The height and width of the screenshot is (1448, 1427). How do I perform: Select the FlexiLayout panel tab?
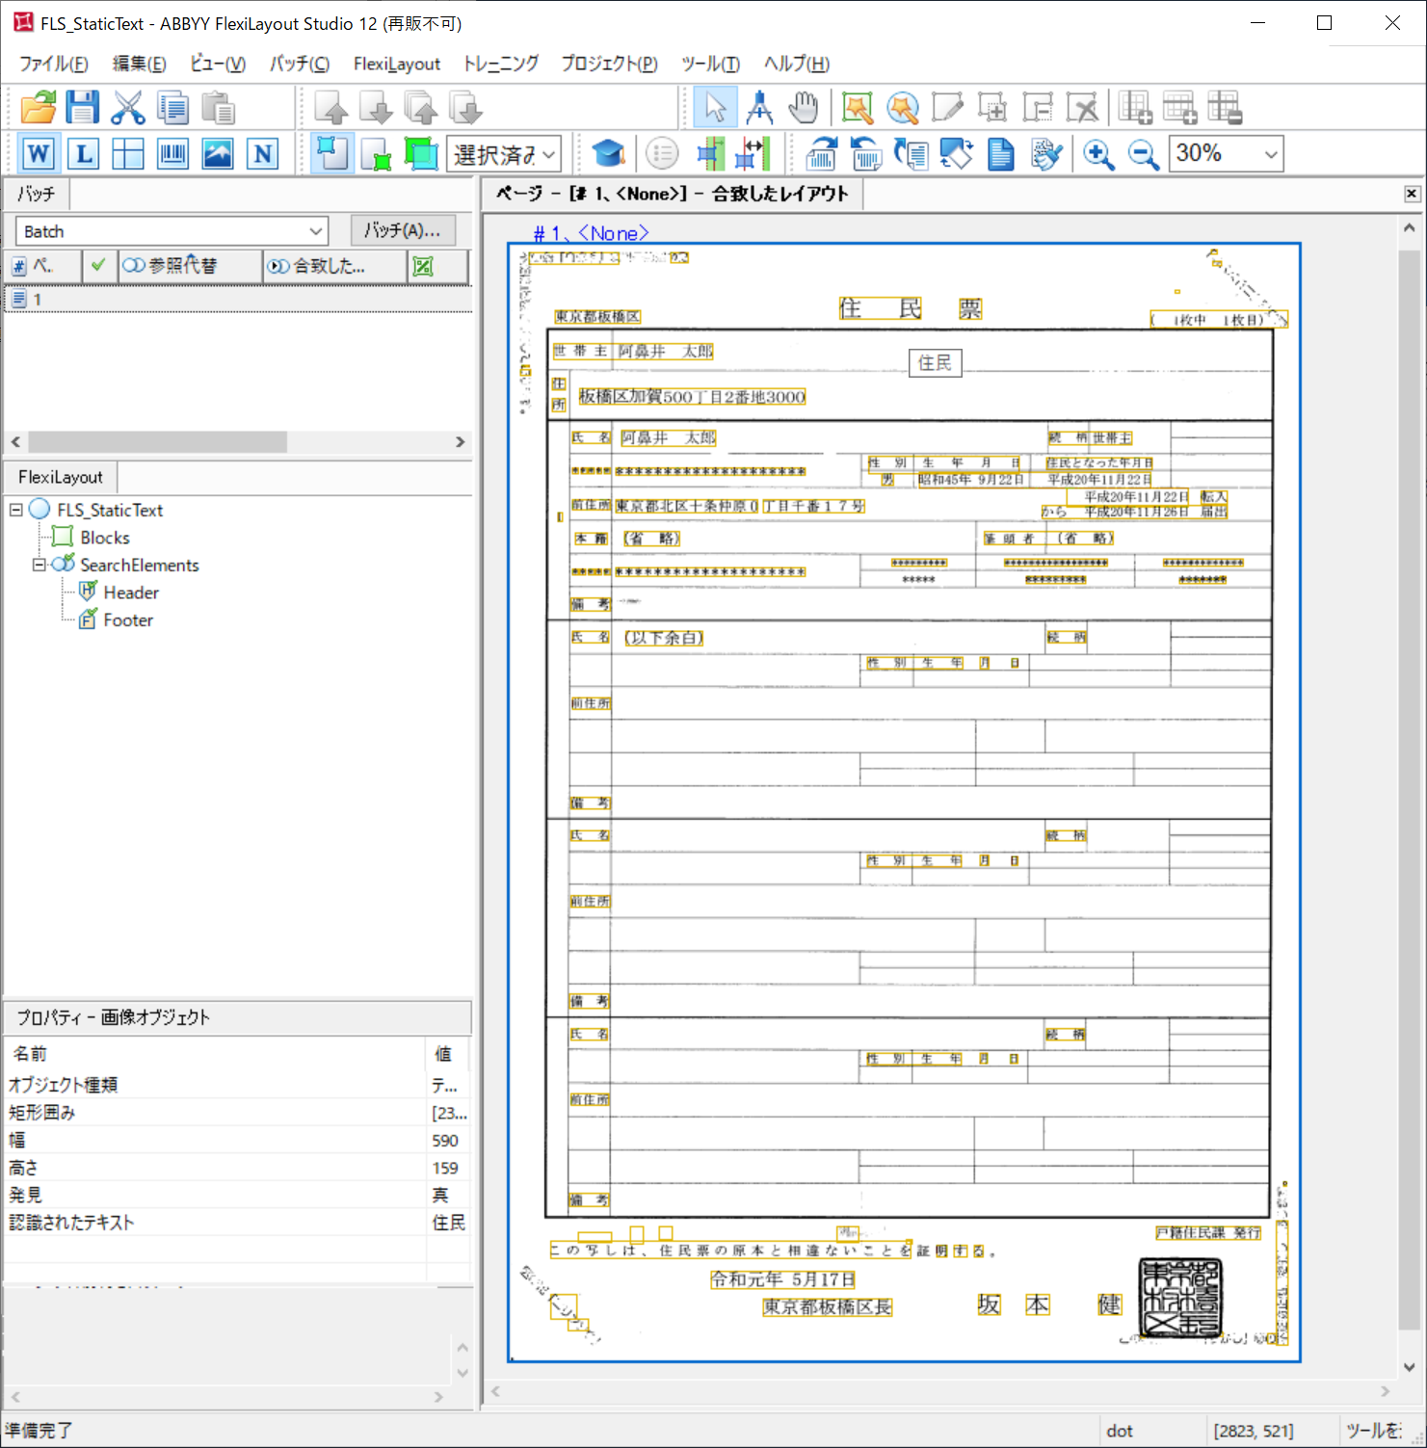[60, 477]
